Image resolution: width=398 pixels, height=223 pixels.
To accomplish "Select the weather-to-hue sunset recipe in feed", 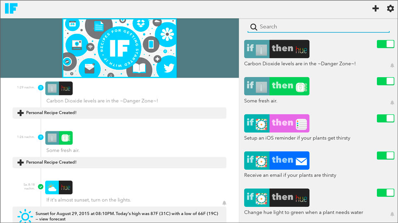I will point(59,187).
